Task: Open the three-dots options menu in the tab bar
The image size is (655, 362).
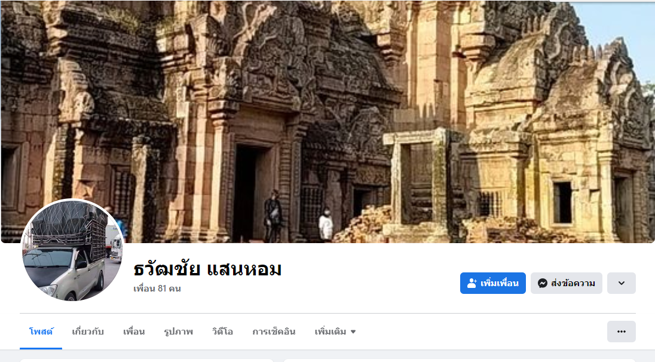Action: [621, 332]
